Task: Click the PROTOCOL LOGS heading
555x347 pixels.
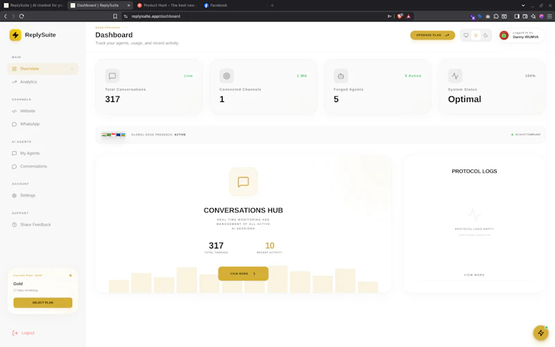Action: point(475,171)
